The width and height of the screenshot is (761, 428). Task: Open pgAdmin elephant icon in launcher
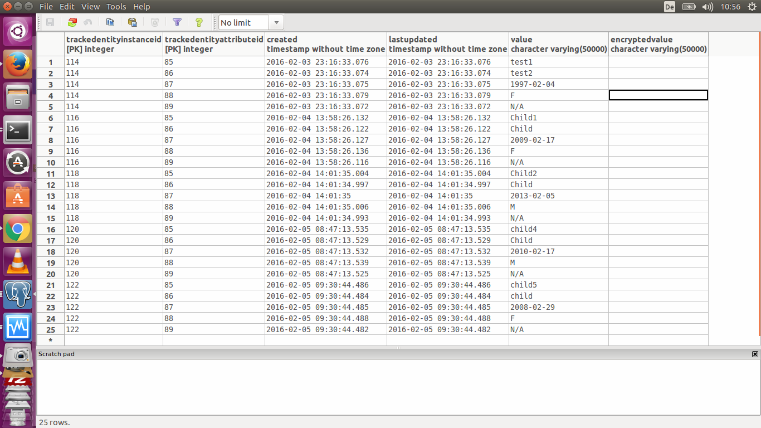[x=18, y=294]
